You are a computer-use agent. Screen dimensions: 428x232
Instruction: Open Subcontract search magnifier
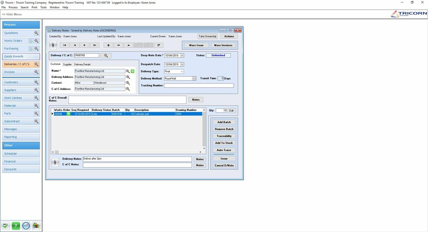point(36,121)
